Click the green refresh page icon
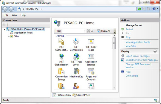Viewport: 161px width, 104px height. (x=139, y=9)
